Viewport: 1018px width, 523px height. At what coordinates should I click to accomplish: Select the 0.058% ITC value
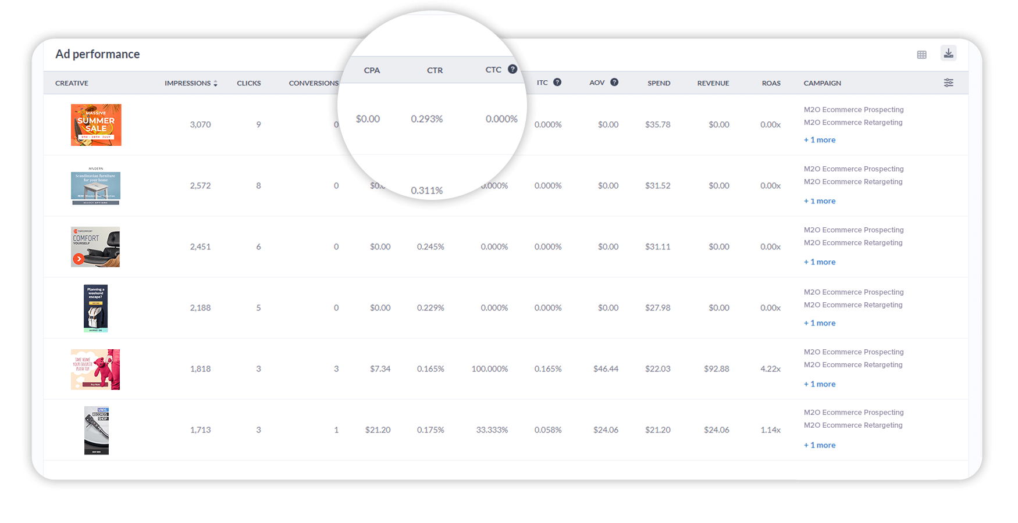548,429
